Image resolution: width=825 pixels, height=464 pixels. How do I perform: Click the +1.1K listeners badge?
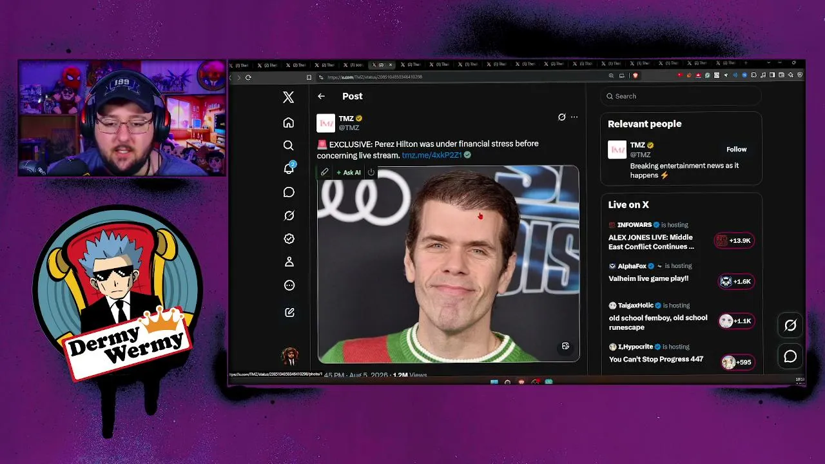click(736, 321)
